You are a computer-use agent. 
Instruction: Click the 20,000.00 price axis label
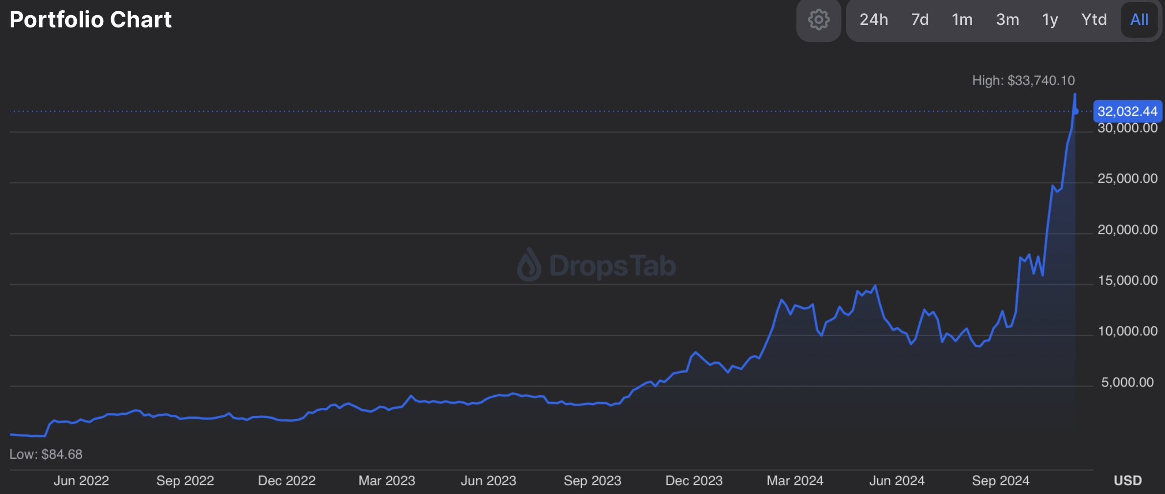click(x=1127, y=229)
